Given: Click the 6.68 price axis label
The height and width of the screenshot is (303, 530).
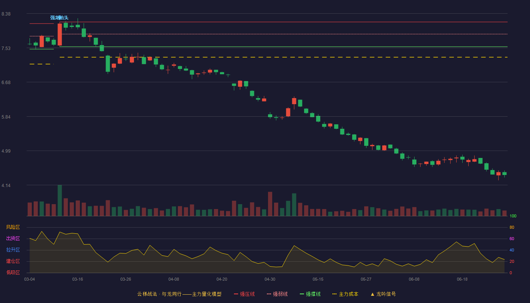Looking at the screenshot, I should [6, 83].
